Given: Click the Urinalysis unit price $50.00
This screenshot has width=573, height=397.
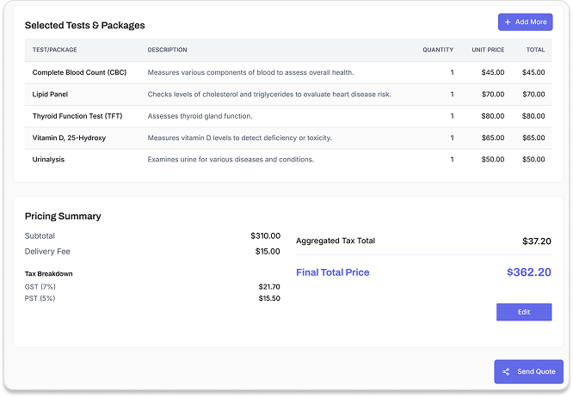Looking at the screenshot, I should pyautogui.click(x=493, y=159).
